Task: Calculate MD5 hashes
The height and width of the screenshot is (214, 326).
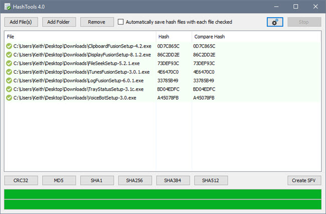Action: [59, 180]
